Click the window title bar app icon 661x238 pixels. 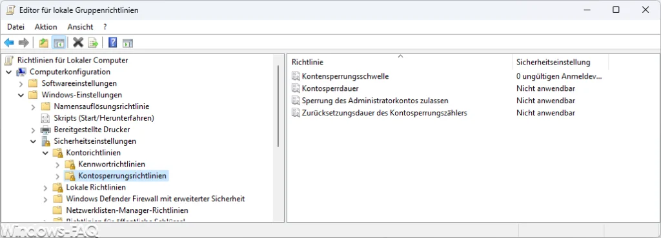(11, 10)
